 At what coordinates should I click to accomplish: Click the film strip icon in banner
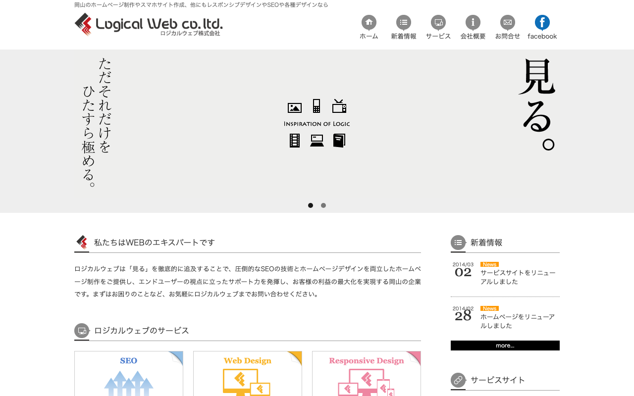pos(295,141)
